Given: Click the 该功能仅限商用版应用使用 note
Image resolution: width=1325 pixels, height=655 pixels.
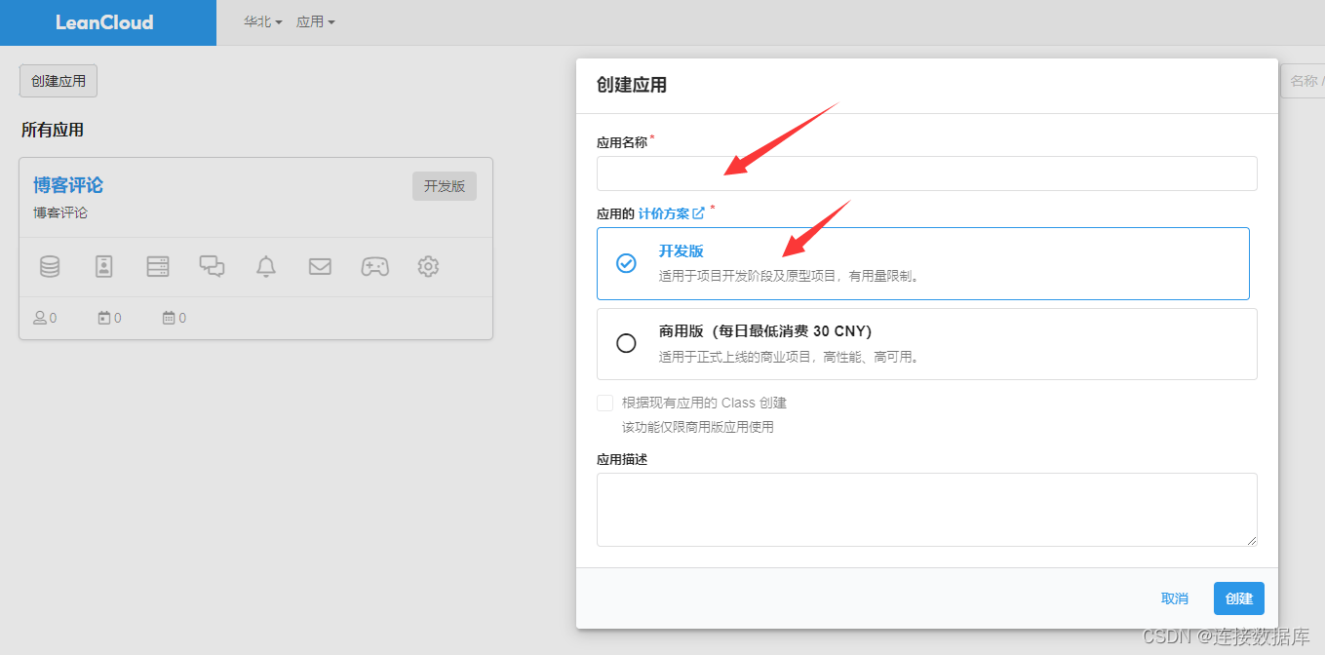Looking at the screenshot, I should pos(698,427).
